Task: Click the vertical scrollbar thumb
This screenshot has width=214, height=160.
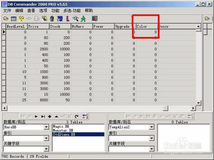Action: click(199, 30)
